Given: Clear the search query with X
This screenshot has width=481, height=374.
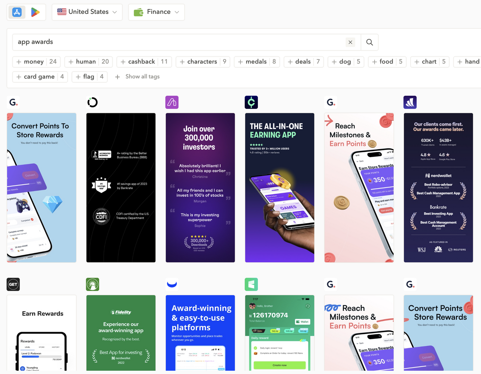Looking at the screenshot, I should click(350, 42).
